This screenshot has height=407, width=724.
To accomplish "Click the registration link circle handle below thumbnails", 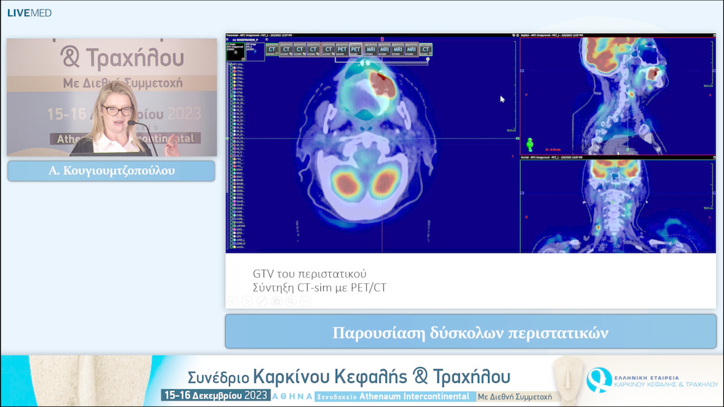I will (x=428, y=60).
